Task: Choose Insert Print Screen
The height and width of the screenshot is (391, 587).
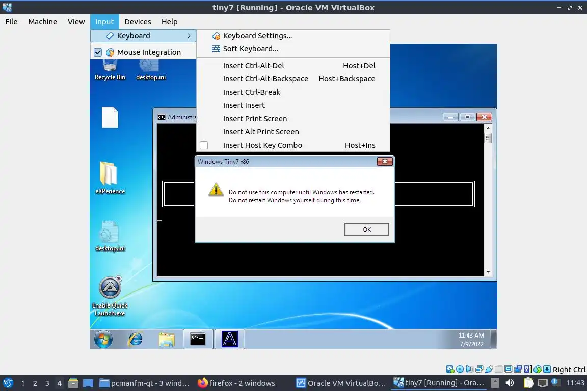Action: click(293, 119)
